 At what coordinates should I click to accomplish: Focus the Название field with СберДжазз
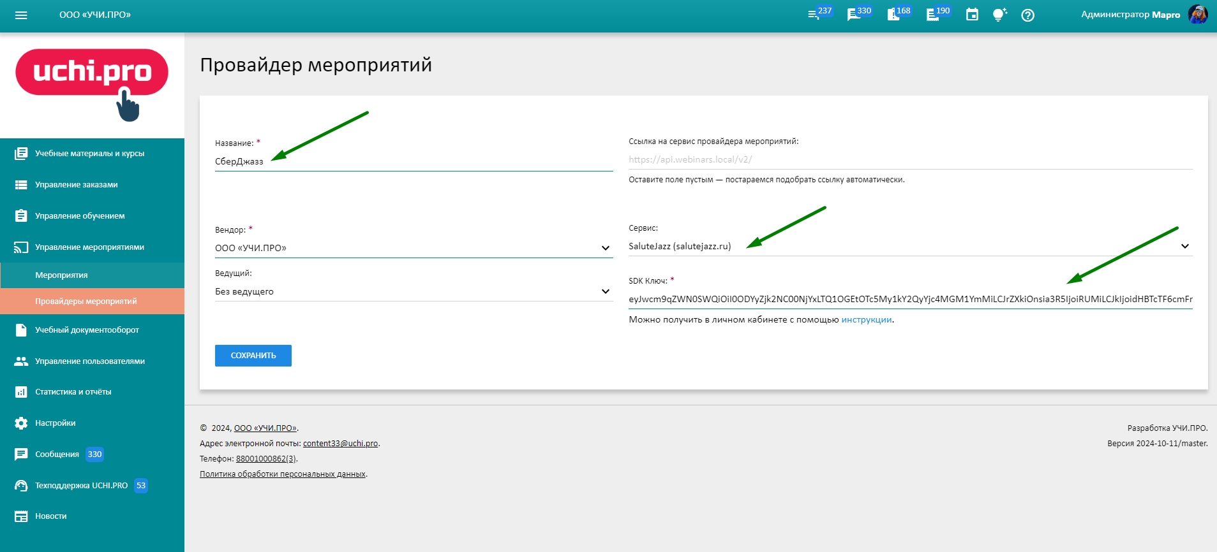click(x=414, y=162)
